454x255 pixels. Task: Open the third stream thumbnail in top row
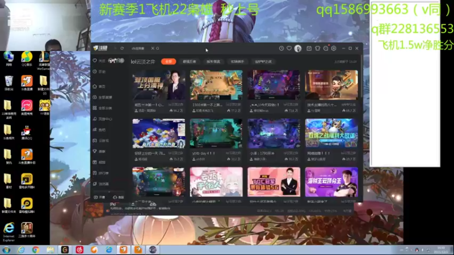click(274, 84)
